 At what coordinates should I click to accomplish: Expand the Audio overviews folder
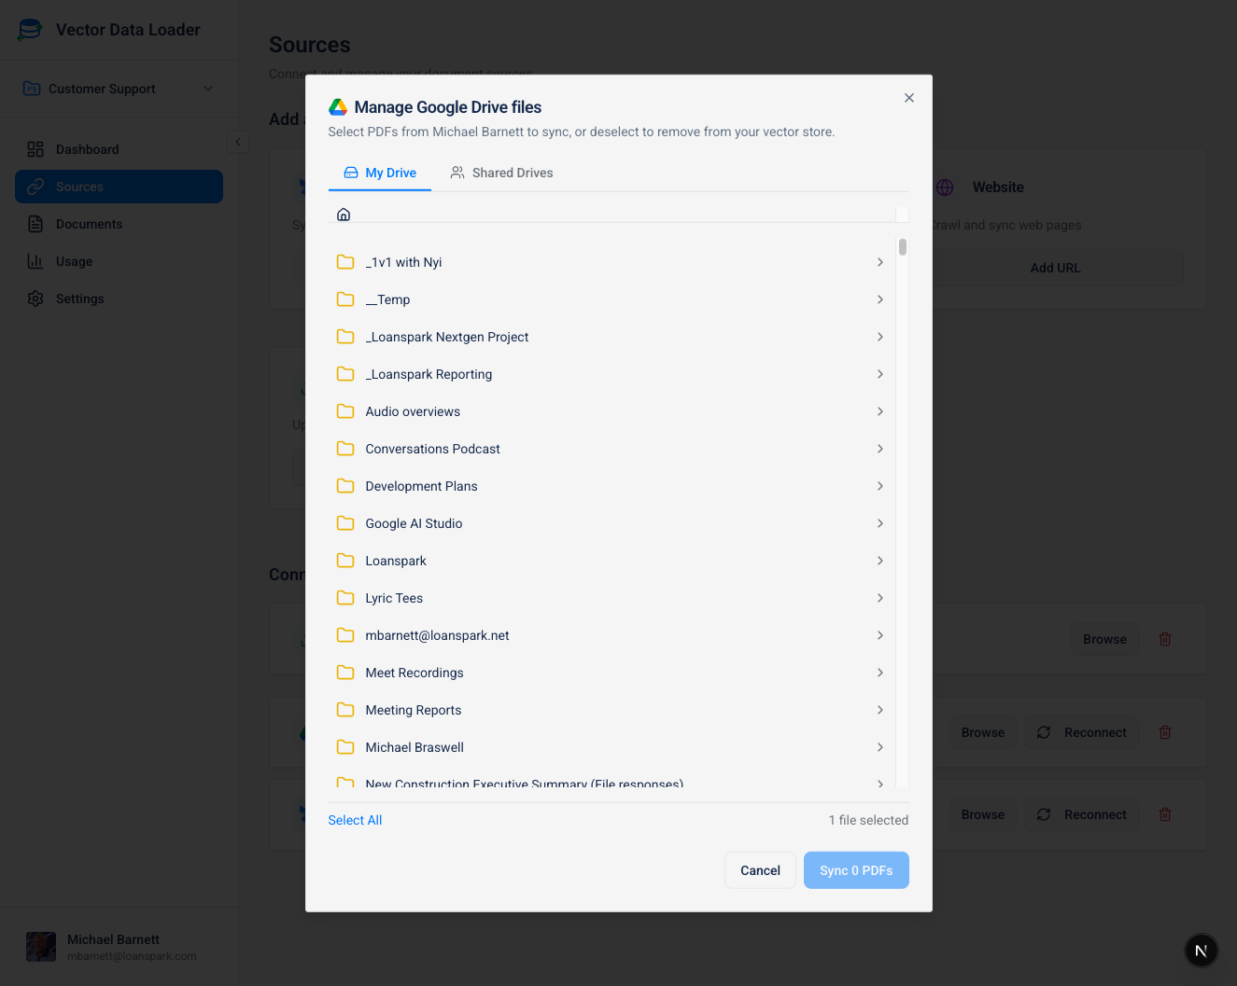[x=413, y=411]
